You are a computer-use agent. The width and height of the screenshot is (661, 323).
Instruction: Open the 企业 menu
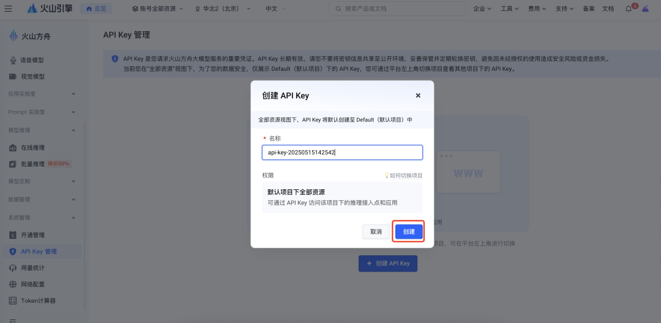pyautogui.click(x=482, y=9)
